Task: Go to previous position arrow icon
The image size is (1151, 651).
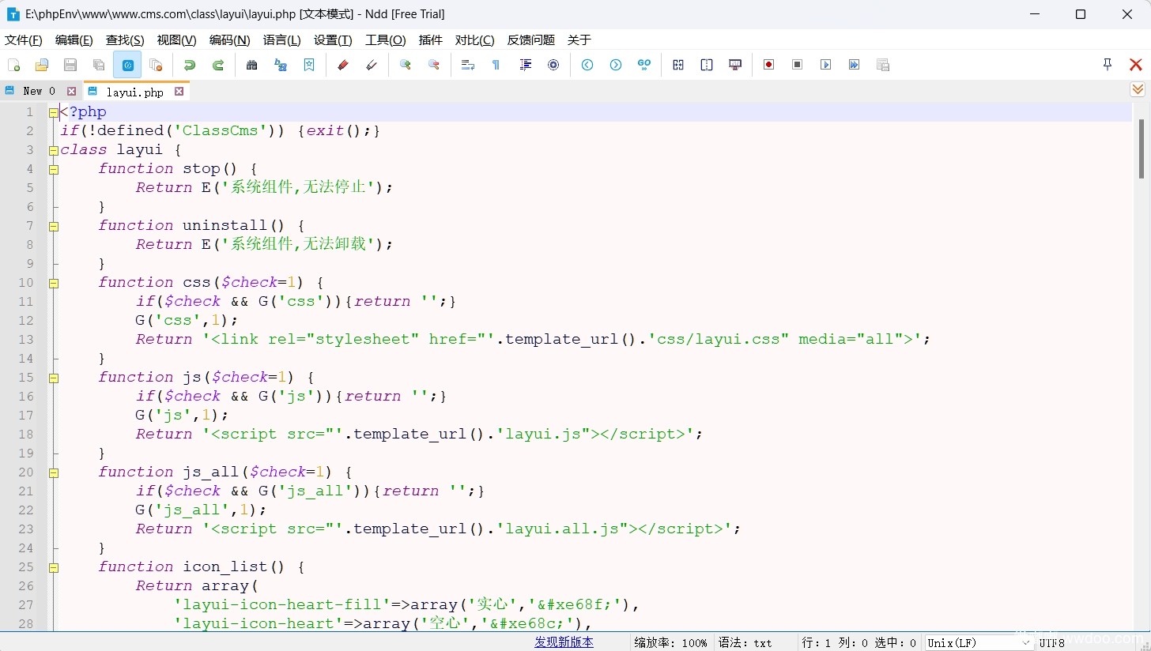Action: click(x=587, y=65)
